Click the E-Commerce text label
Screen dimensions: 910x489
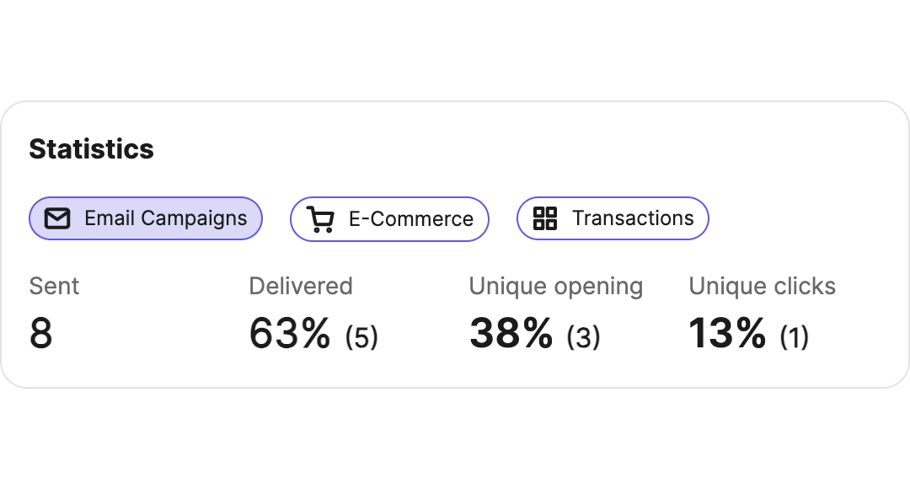pyautogui.click(x=411, y=219)
